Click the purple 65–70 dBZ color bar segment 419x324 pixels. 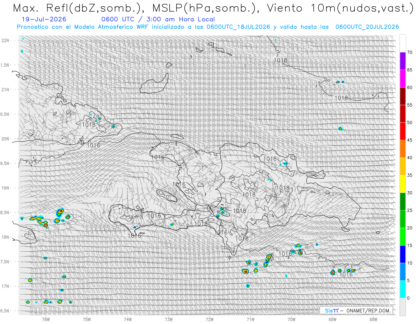click(403, 61)
